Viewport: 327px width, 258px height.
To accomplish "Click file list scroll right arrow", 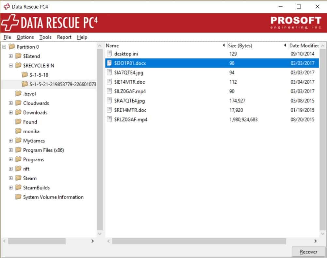I will tap(315, 241).
